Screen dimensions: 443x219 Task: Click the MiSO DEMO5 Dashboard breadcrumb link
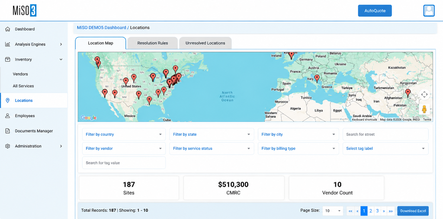(x=101, y=28)
